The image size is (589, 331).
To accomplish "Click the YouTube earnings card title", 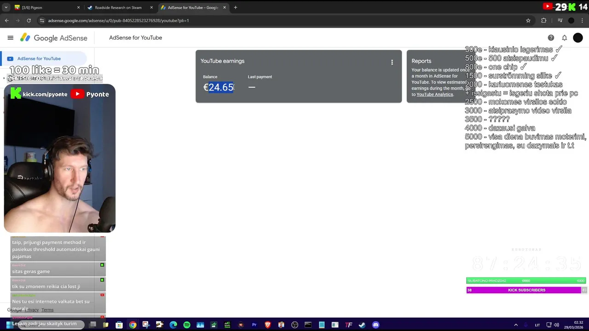I will pos(222,61).
